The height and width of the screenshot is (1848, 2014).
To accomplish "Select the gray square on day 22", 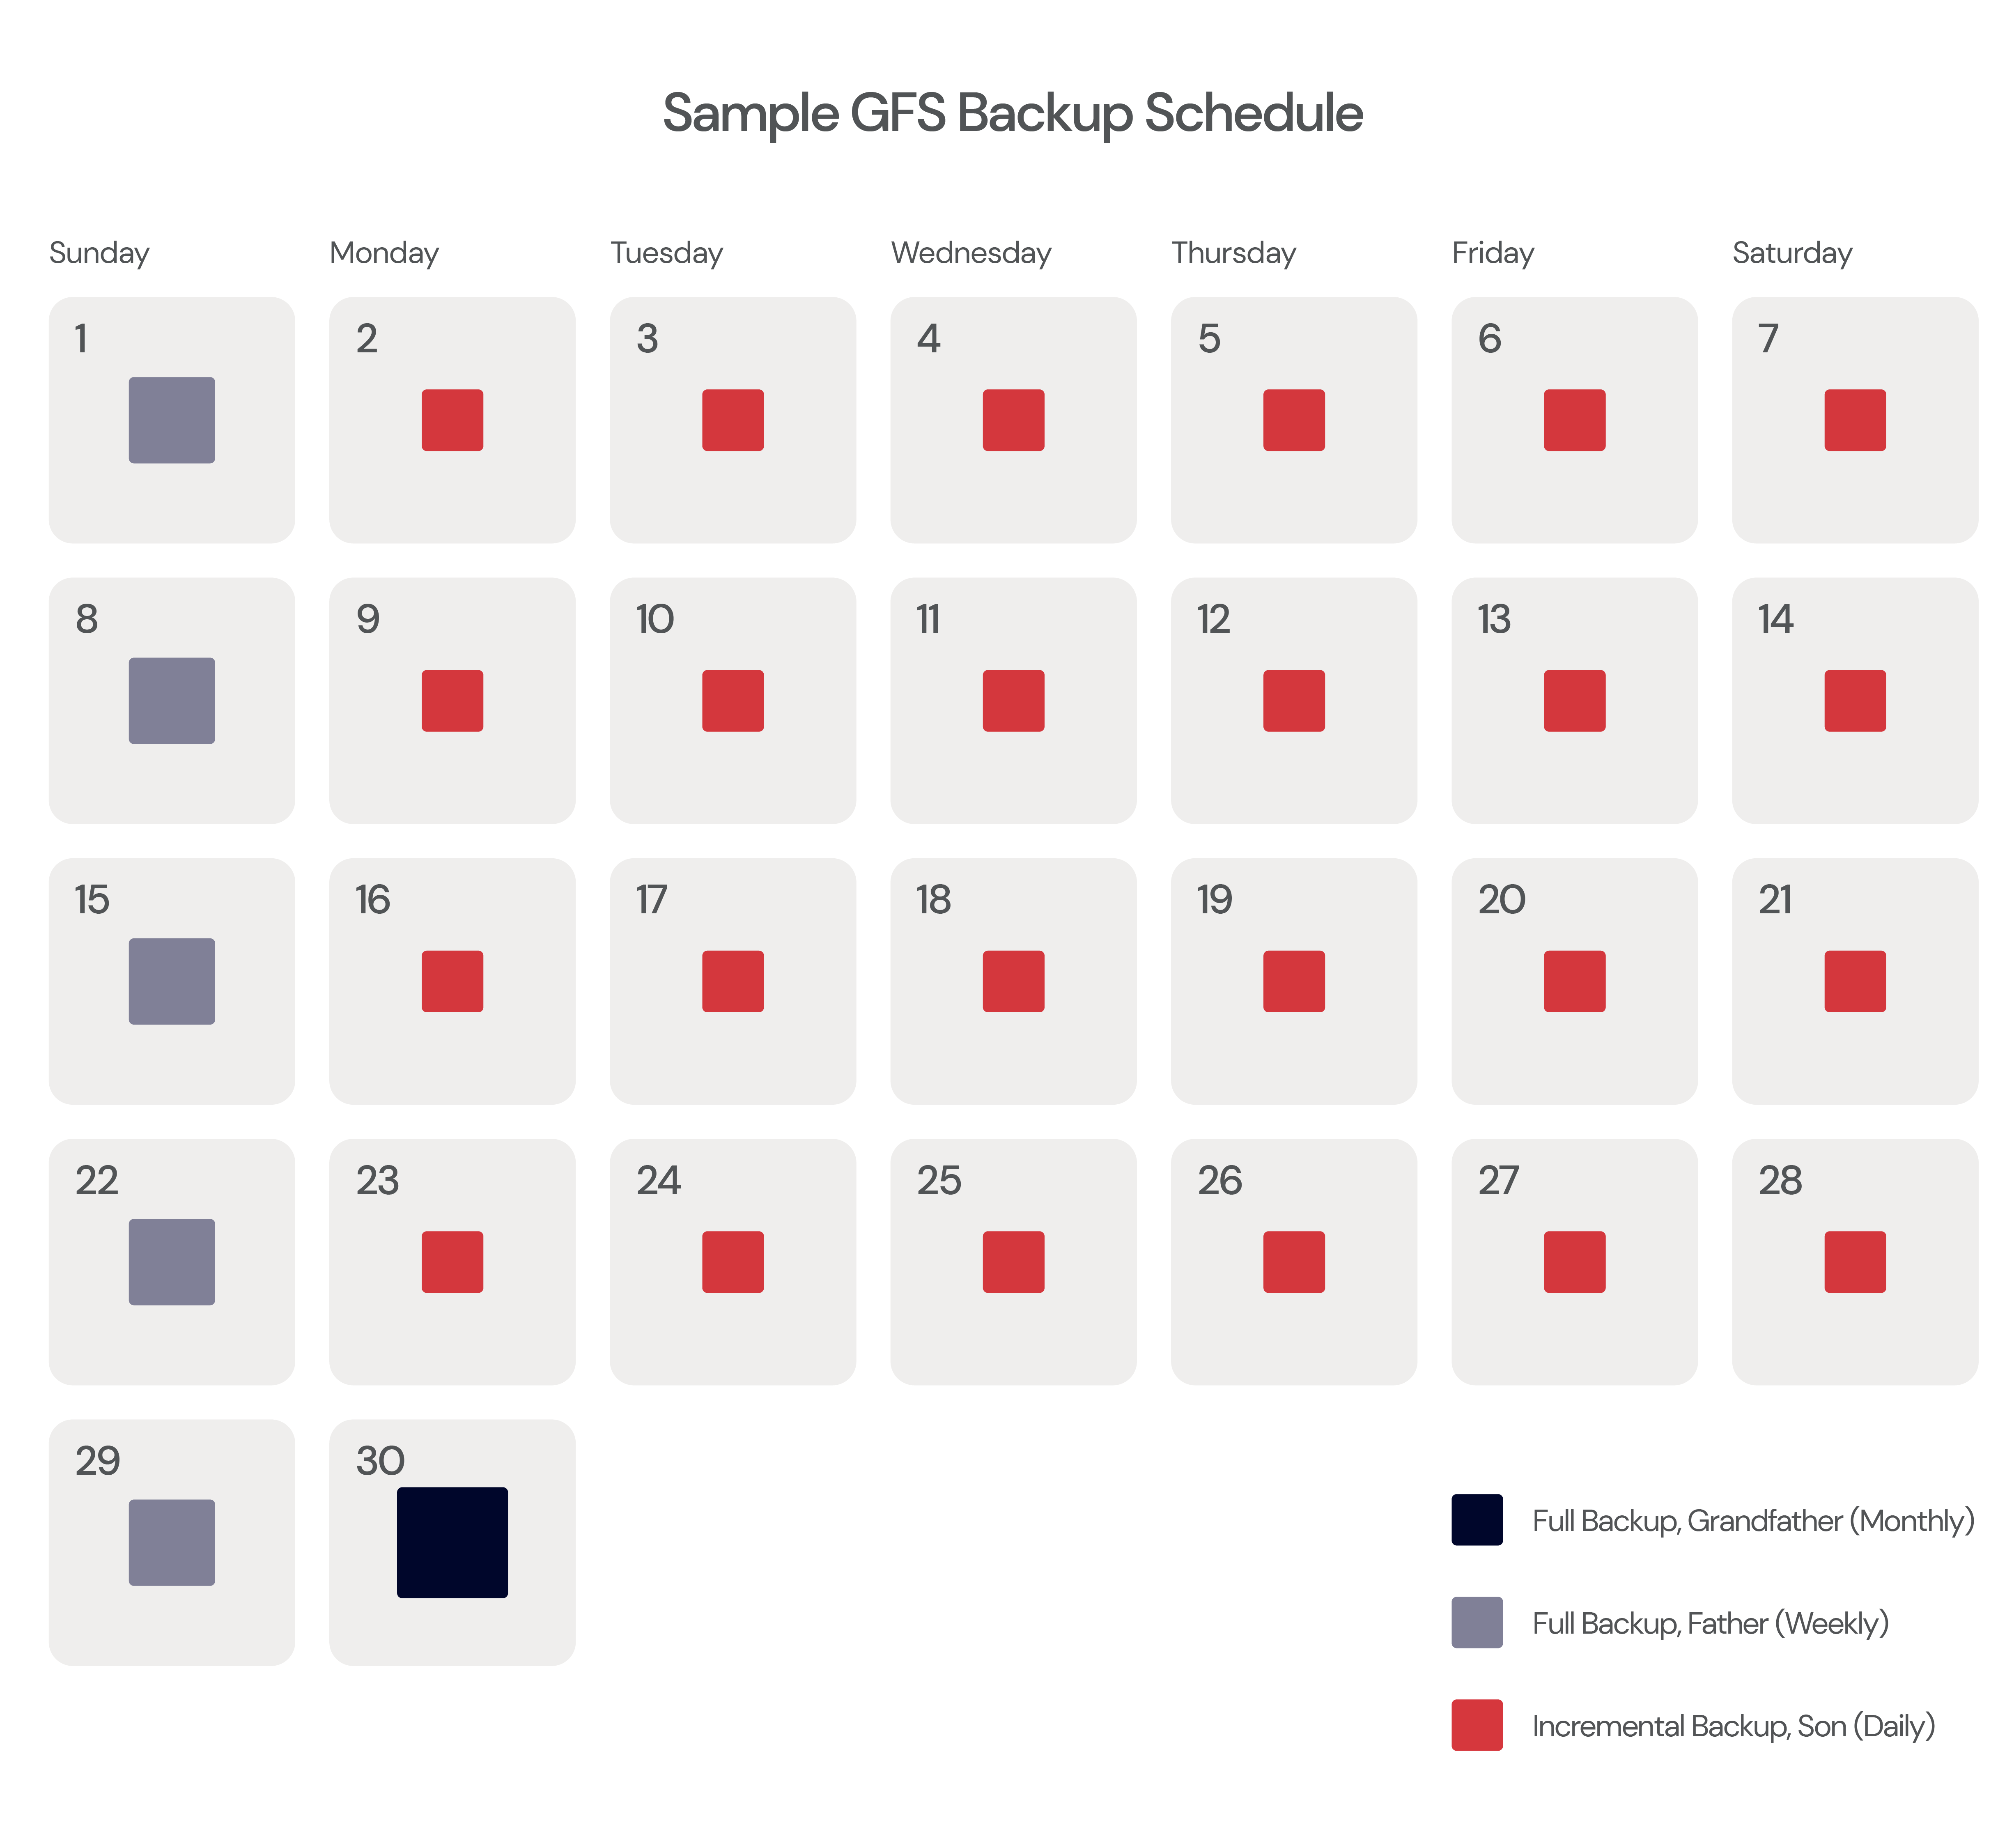I will 172,1262.
